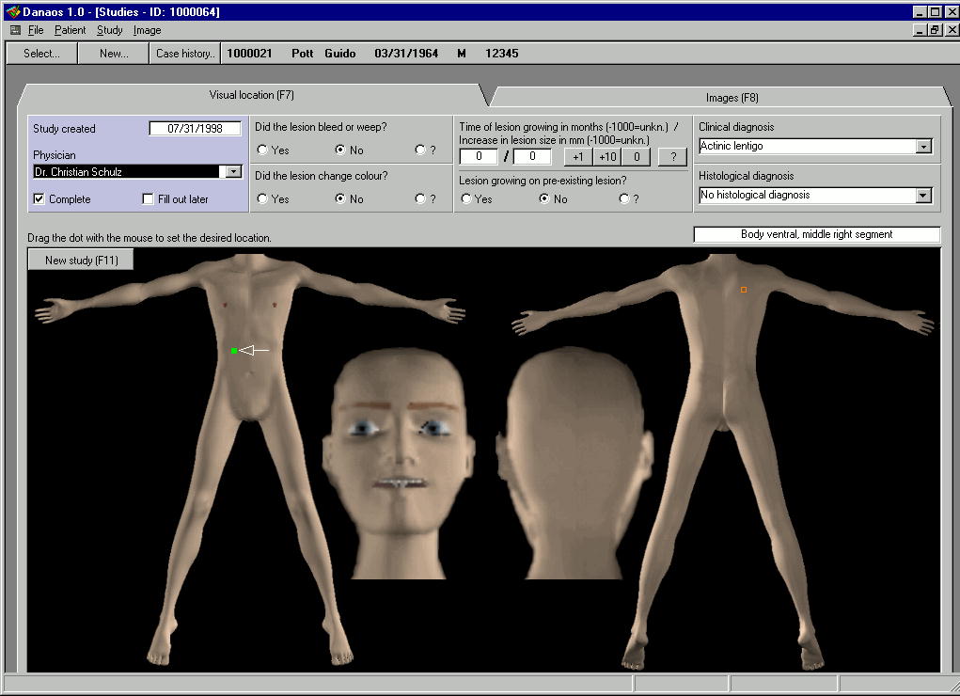Viewport: 960px width, 696px height.
Task: Click the green lesion marker dot on front body
Action: (x=233, y=351)
